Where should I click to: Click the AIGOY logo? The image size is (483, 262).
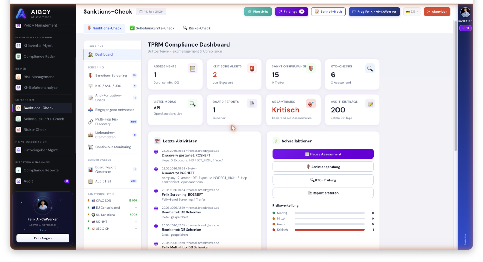21,13
